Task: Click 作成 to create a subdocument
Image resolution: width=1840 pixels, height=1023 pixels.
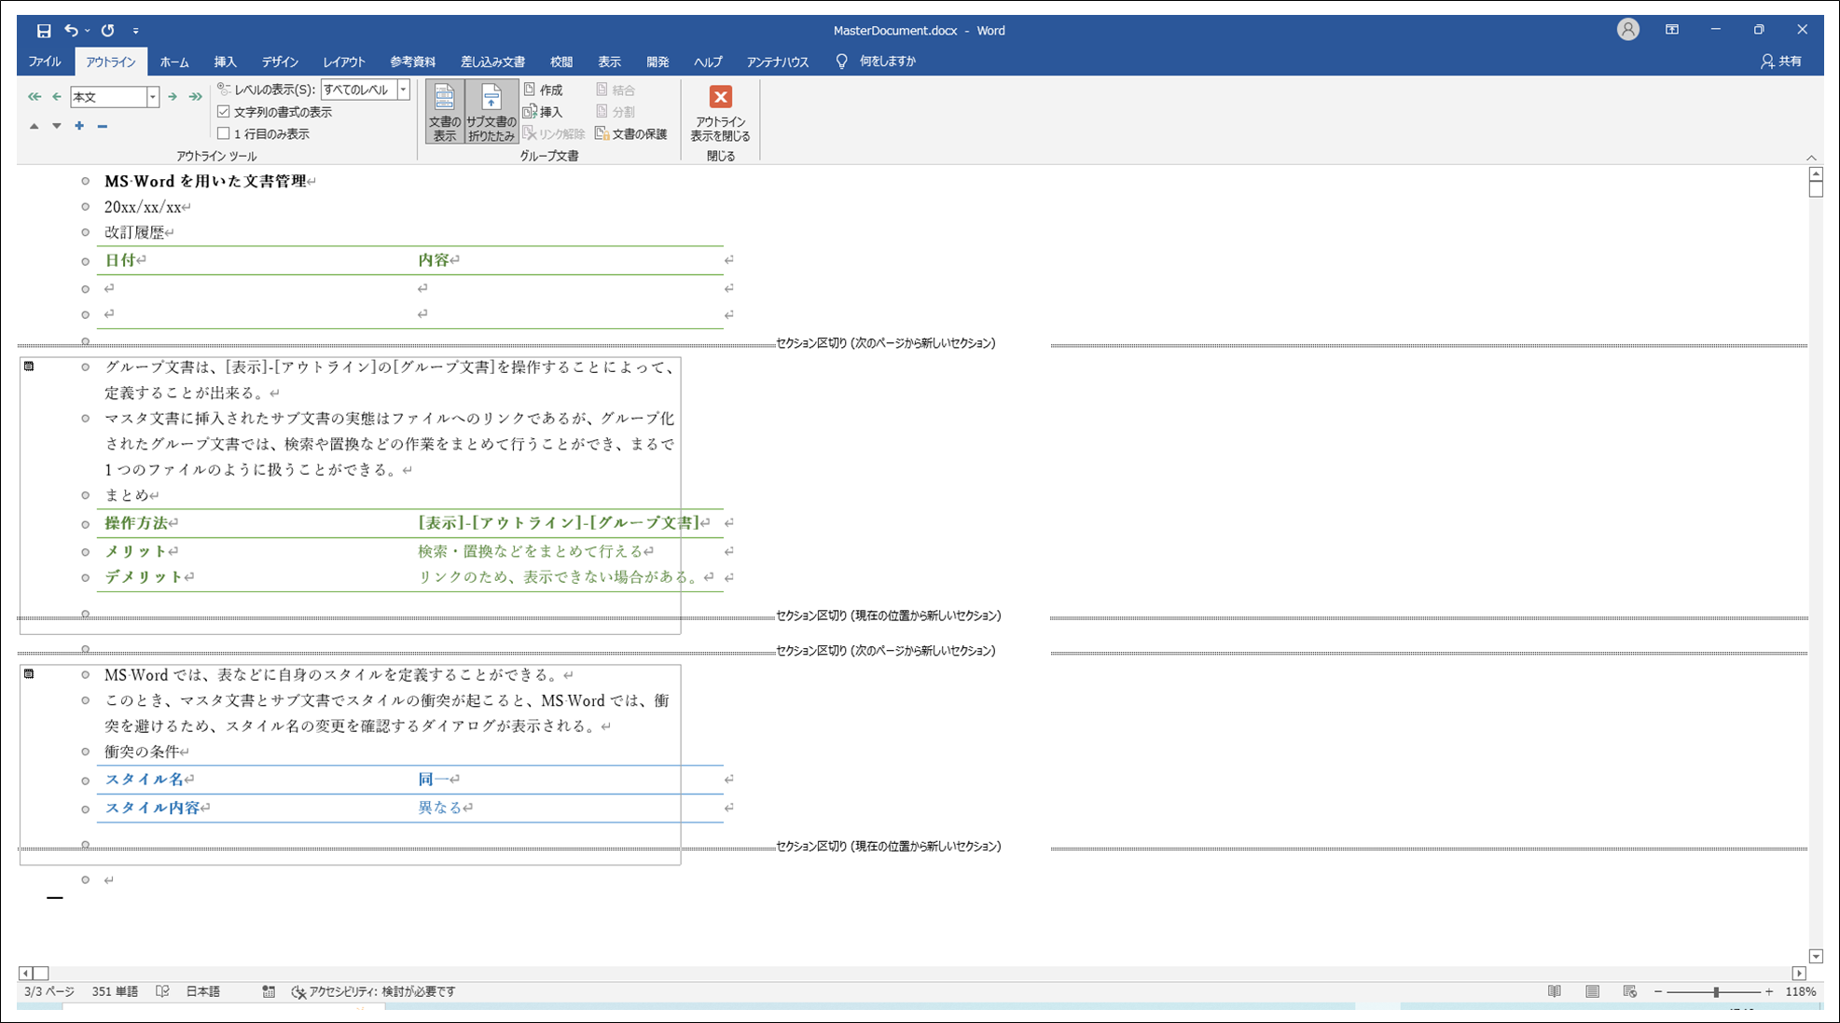Action: click(544, 90)
